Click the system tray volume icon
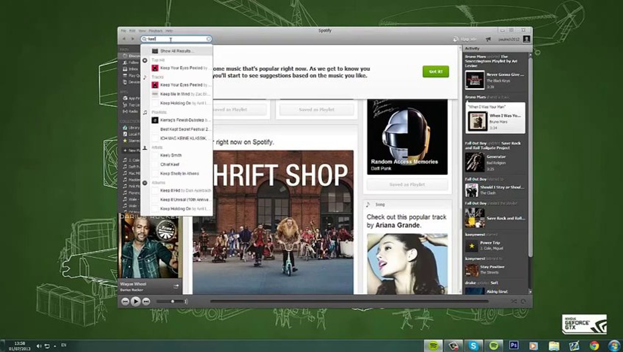This screenshot has width=623, height=352. point(39,346)
